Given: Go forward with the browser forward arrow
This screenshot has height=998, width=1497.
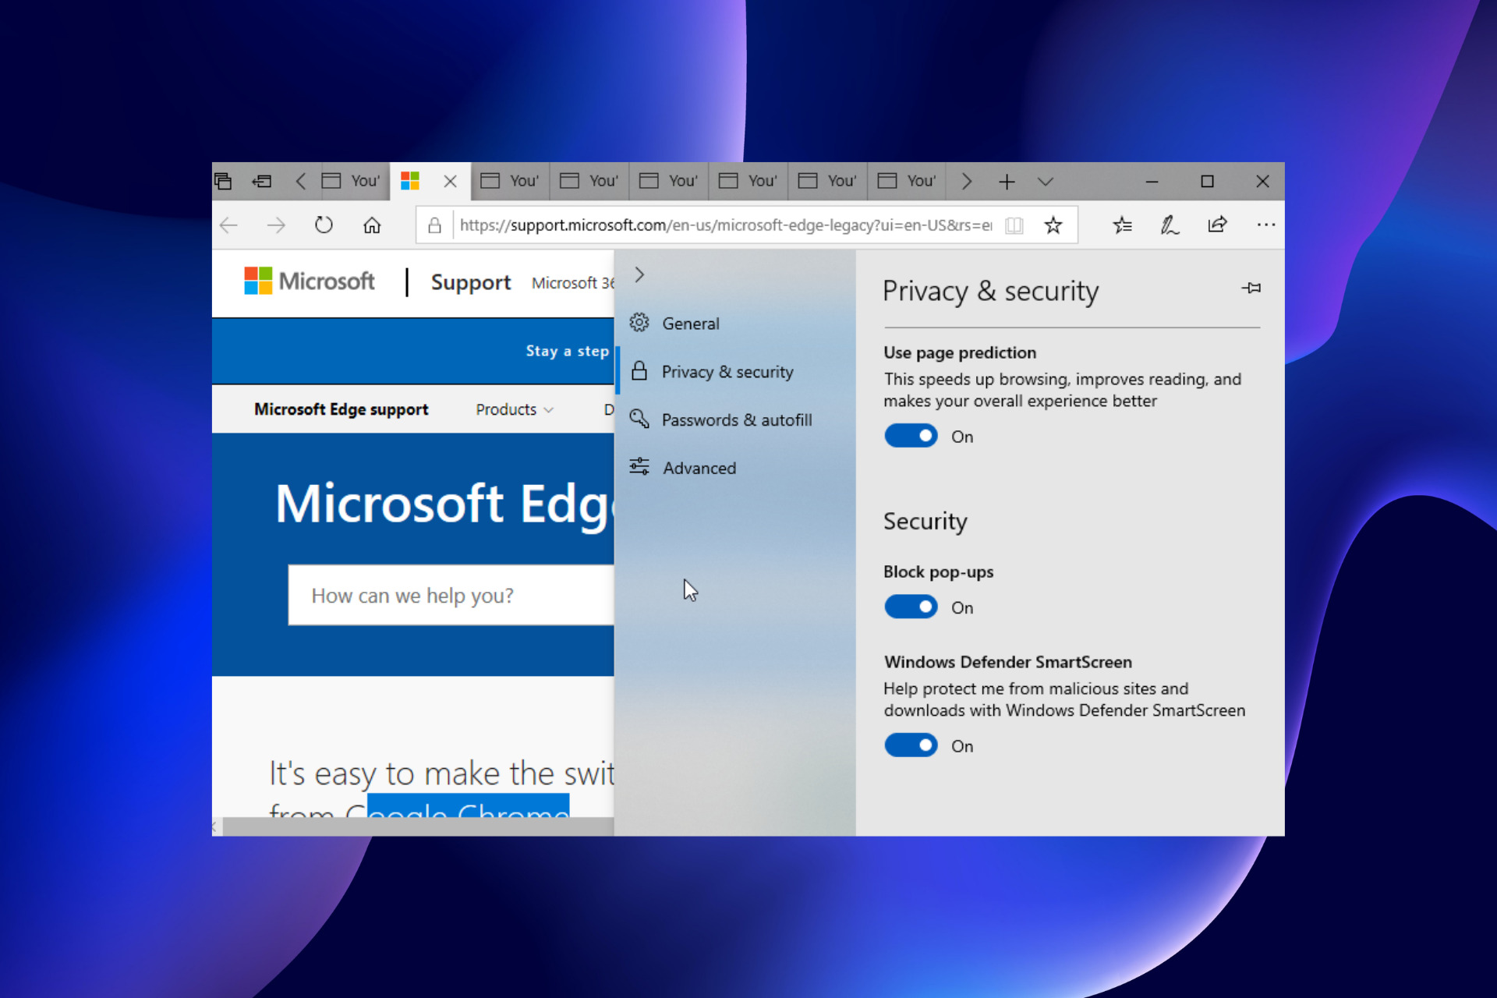Looking at the screenshot, I should click(x=276, y=225).
